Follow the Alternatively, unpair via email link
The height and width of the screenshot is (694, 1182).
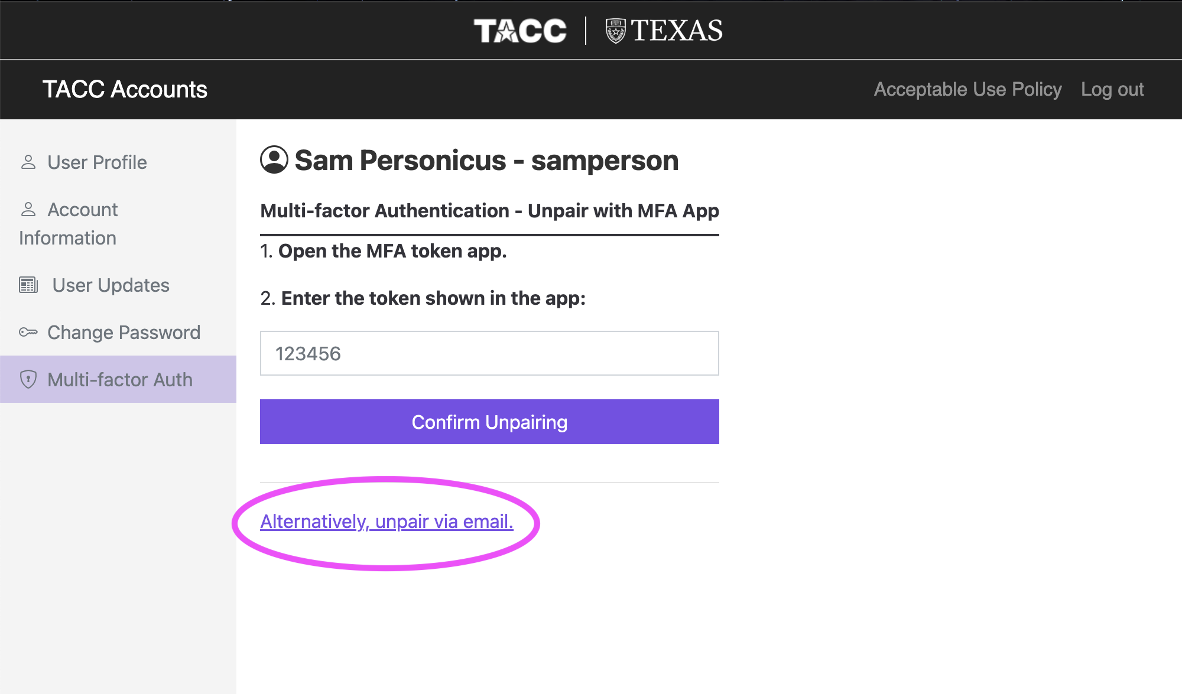(387, 522)
